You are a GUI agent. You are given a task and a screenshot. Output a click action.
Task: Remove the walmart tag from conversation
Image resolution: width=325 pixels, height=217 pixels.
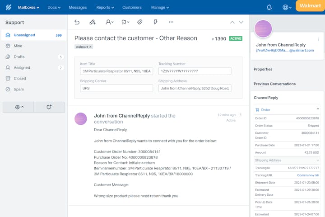pyautogui.click(x=90, y=47)
